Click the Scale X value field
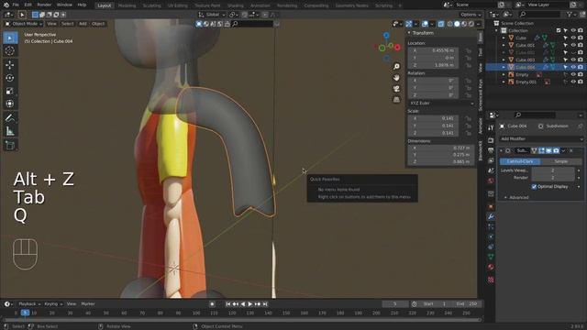Viewport: 587px width, 330px height. coord(433,118)
